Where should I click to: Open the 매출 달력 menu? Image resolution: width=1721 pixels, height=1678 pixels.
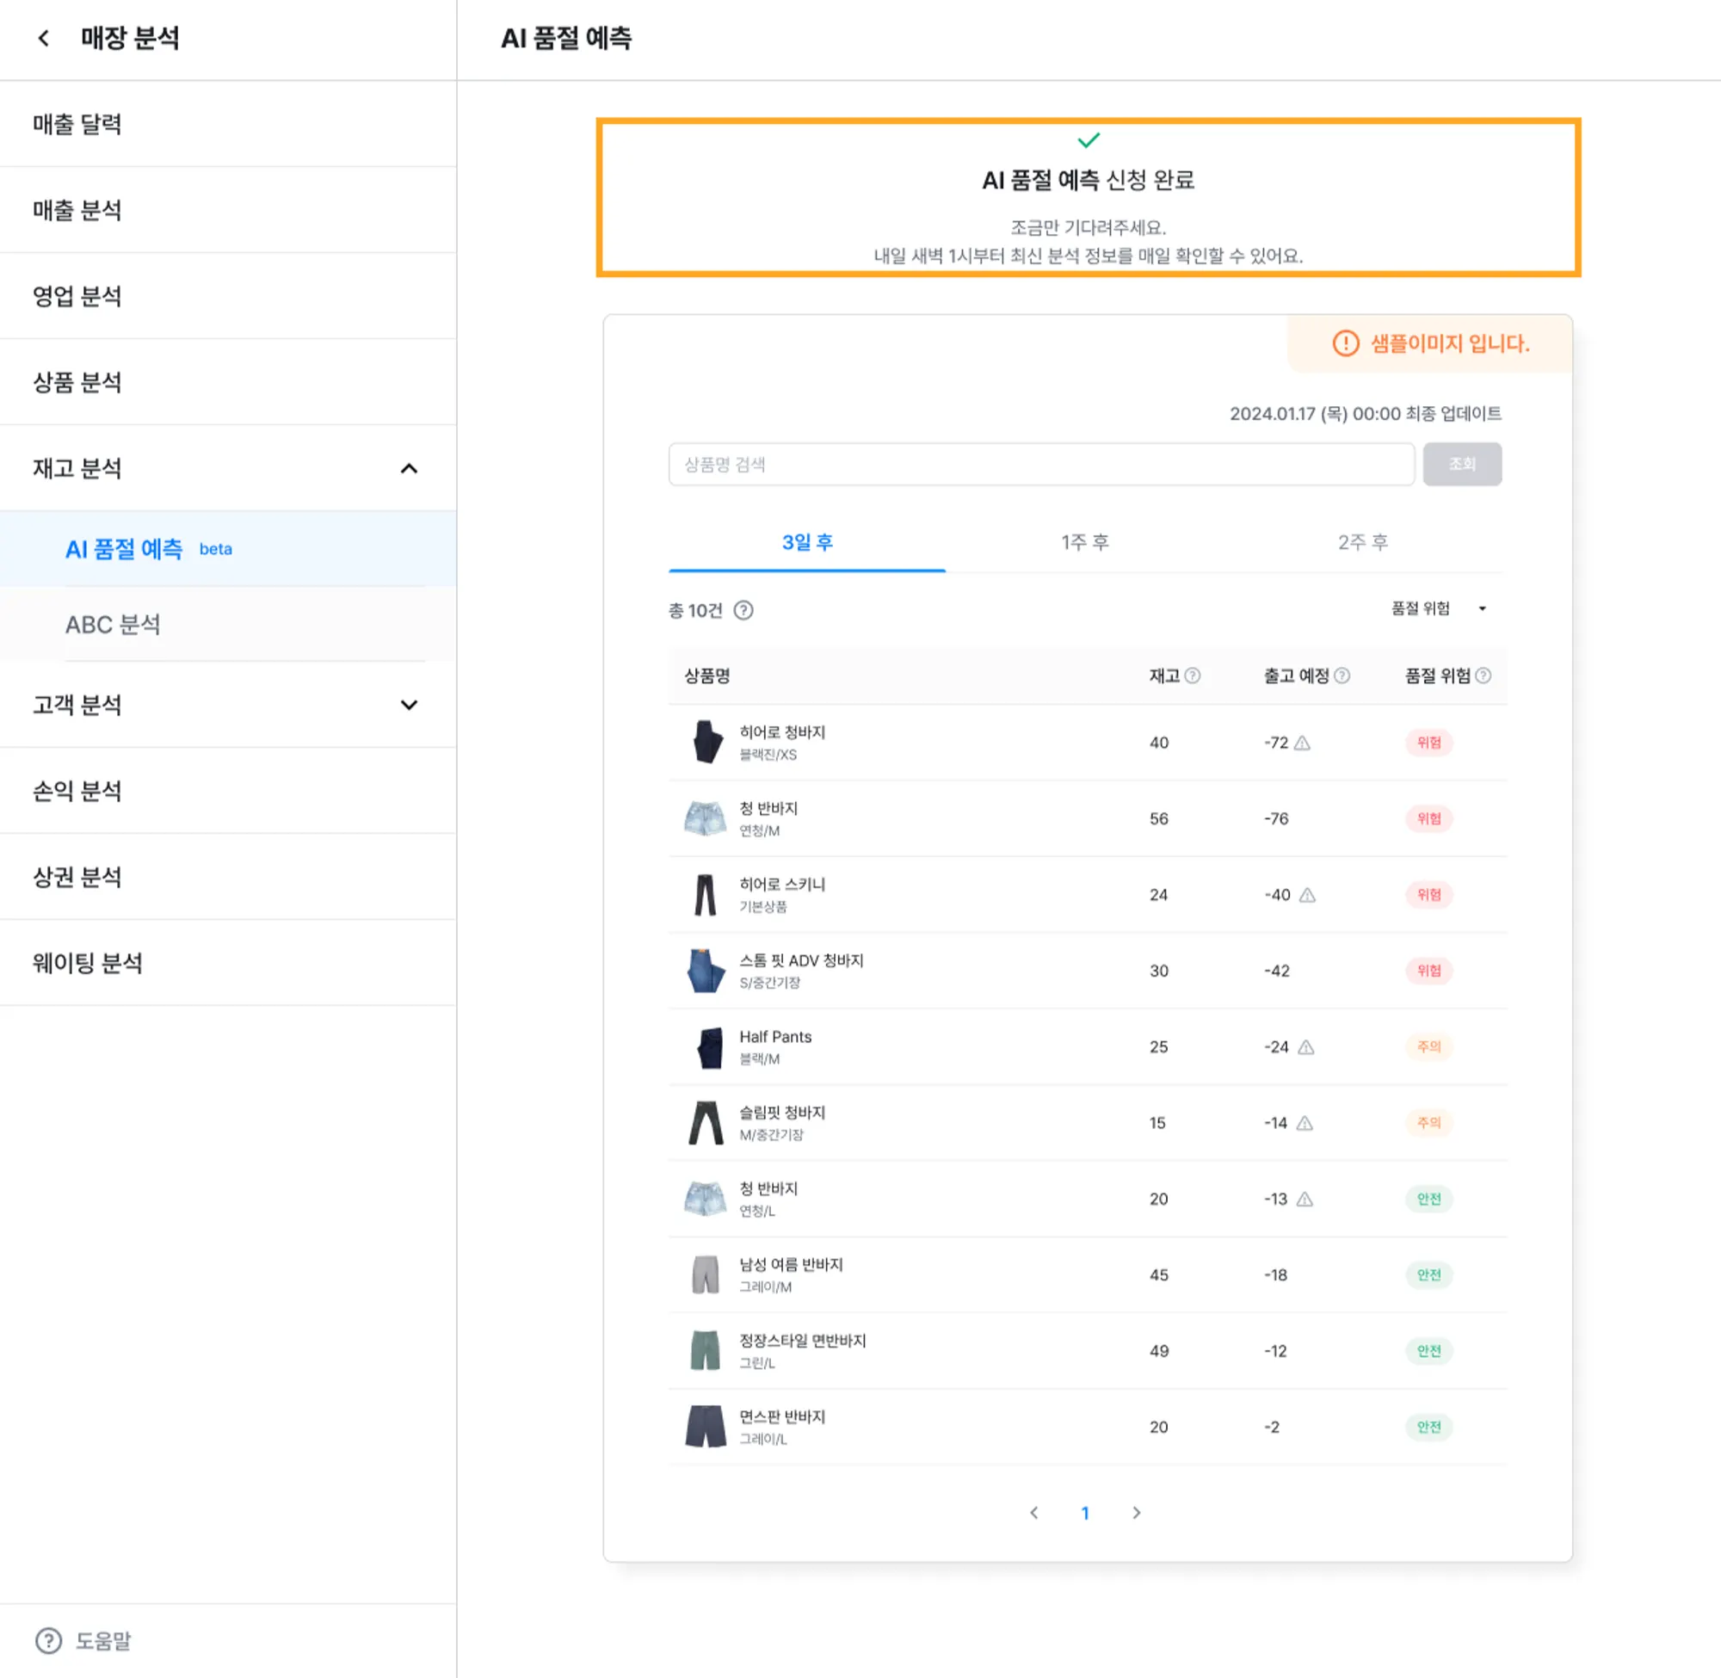coord(77,124)
